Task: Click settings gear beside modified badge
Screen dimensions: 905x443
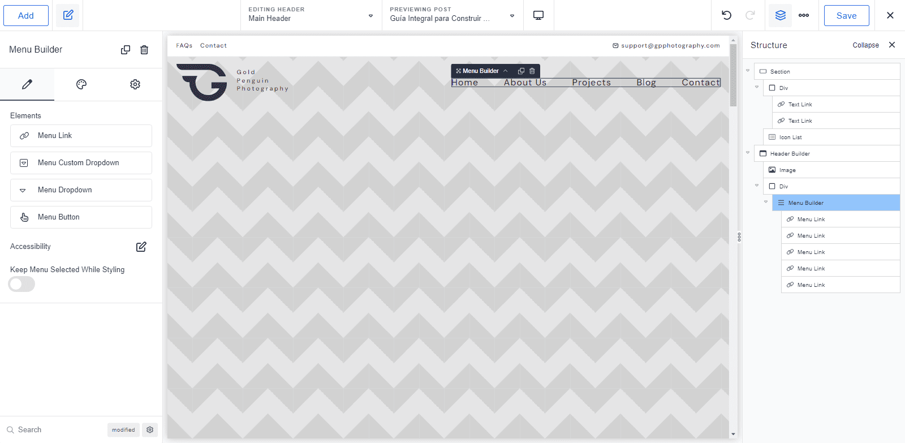Action: tap(150, 430)
